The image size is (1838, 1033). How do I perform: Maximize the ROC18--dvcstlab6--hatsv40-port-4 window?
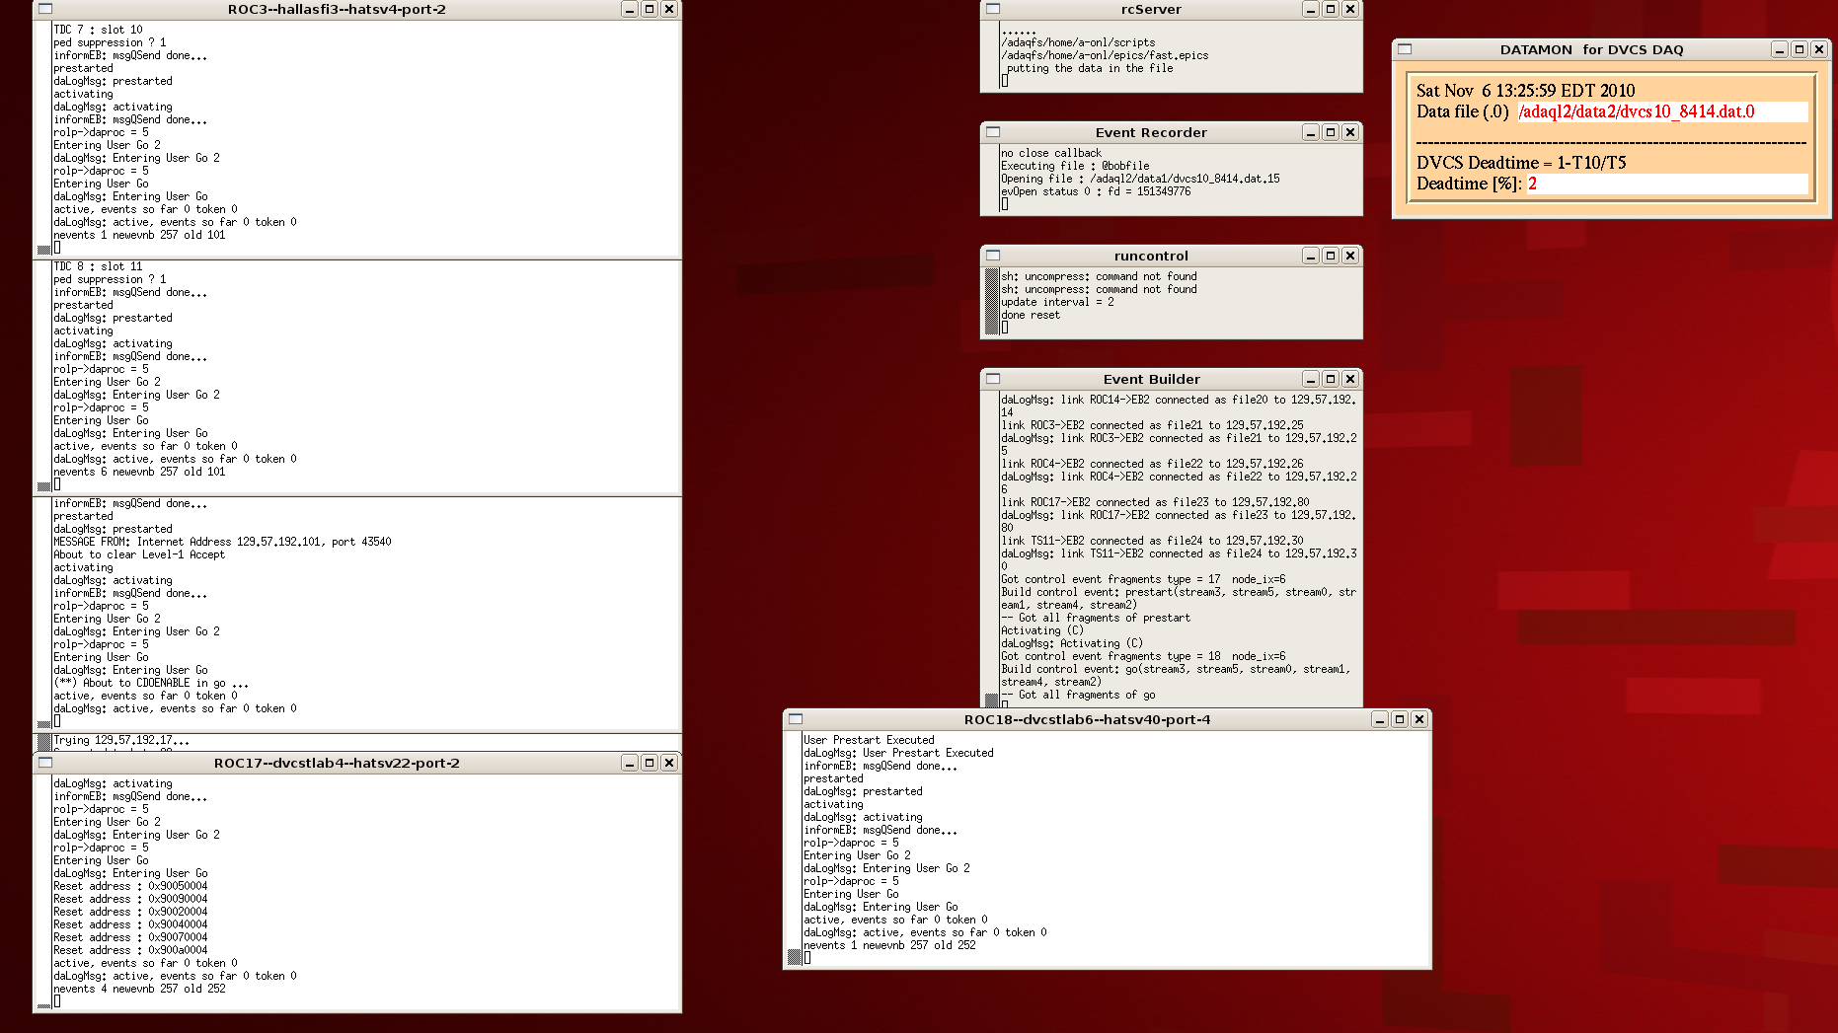point(1400,719)
